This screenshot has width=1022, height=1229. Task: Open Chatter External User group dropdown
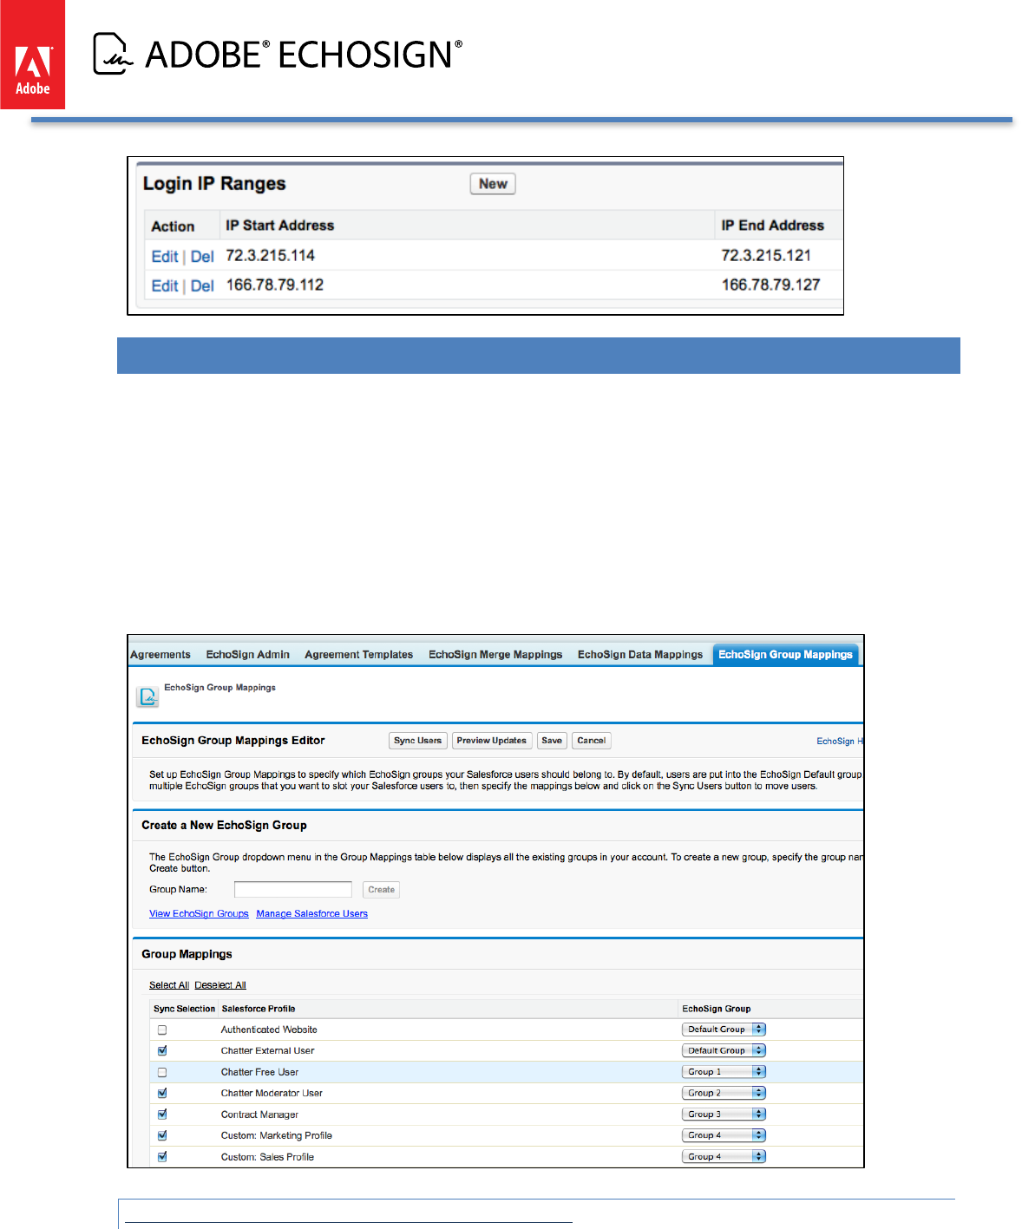(724, 1050)
